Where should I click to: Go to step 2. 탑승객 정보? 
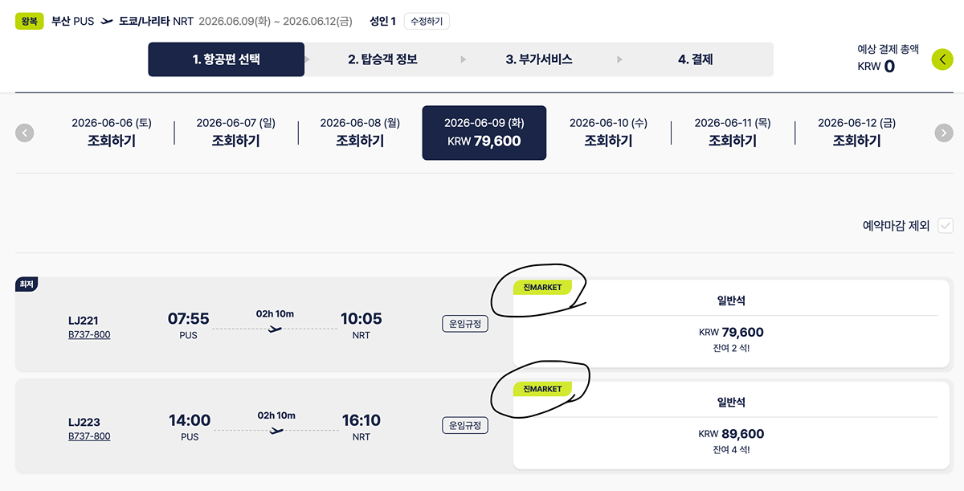(x=382, y=59)
